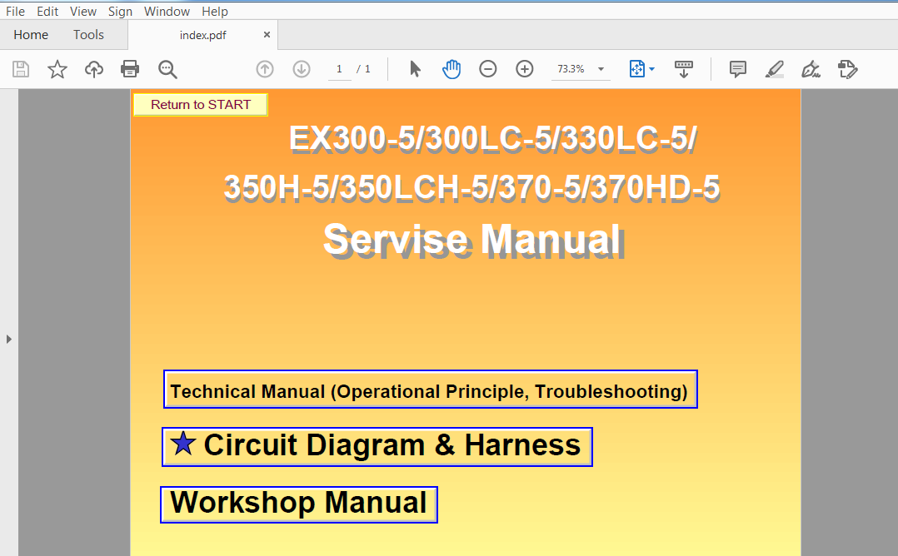Zoom out with the minus icon

click(488, 69)
